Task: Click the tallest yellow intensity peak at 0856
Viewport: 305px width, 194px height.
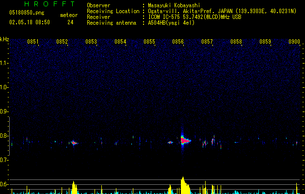Action: [x=185, y=186]
